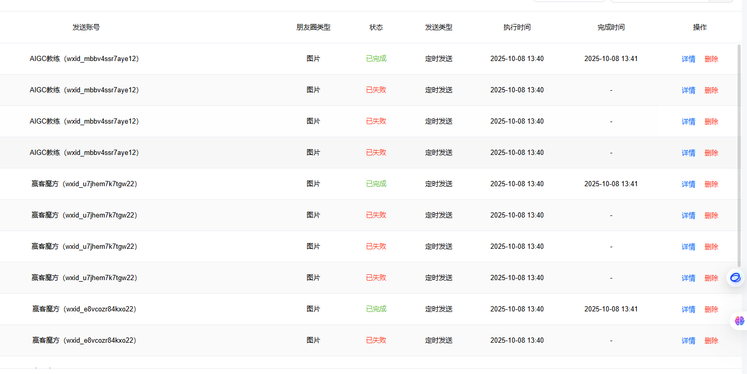Click the 发送账号 column header
747x374 pixels.
tap(86, 27)
